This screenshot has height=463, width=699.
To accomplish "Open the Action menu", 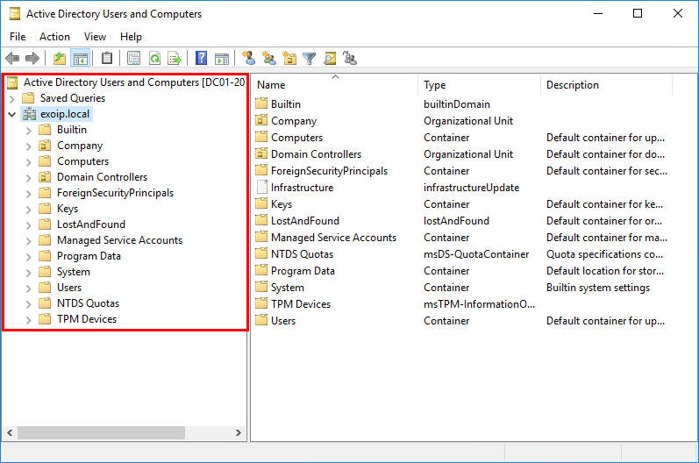I will tap(55, 37).
